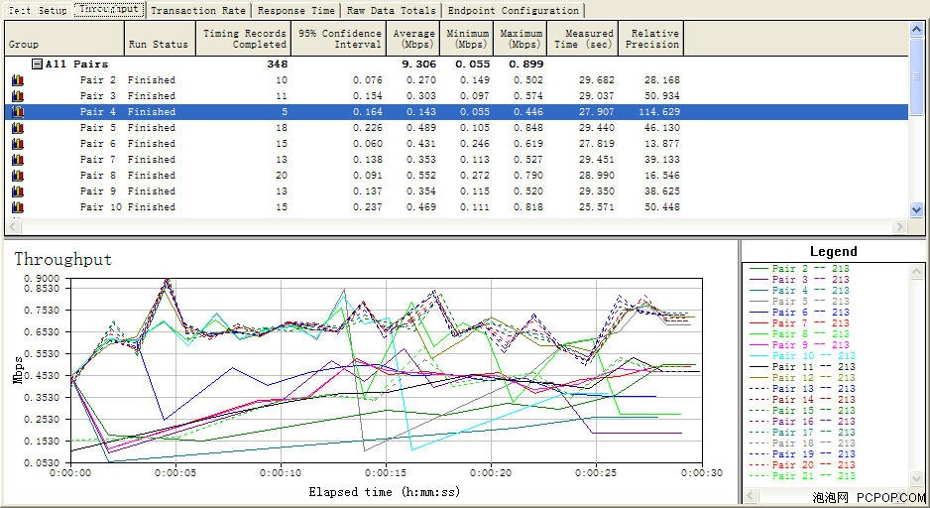The height and width of the screenshot is (508, 930).
Task: Switch to the Endpoint Configuration tab
Action: (514, 10)
